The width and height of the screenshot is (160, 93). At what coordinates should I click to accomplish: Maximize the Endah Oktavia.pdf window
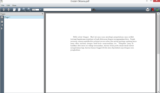pos(151,1)
